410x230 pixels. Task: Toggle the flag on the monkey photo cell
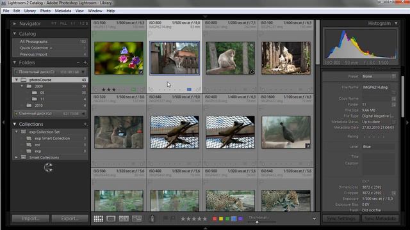click(206, 34)
